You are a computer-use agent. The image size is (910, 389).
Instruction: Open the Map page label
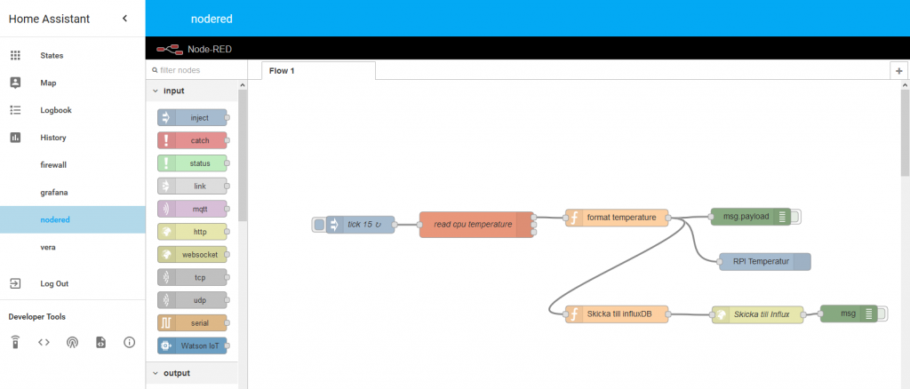click(x=48, y=83)
